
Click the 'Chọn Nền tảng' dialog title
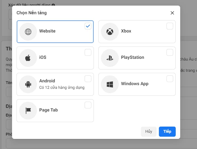[32, 13]
